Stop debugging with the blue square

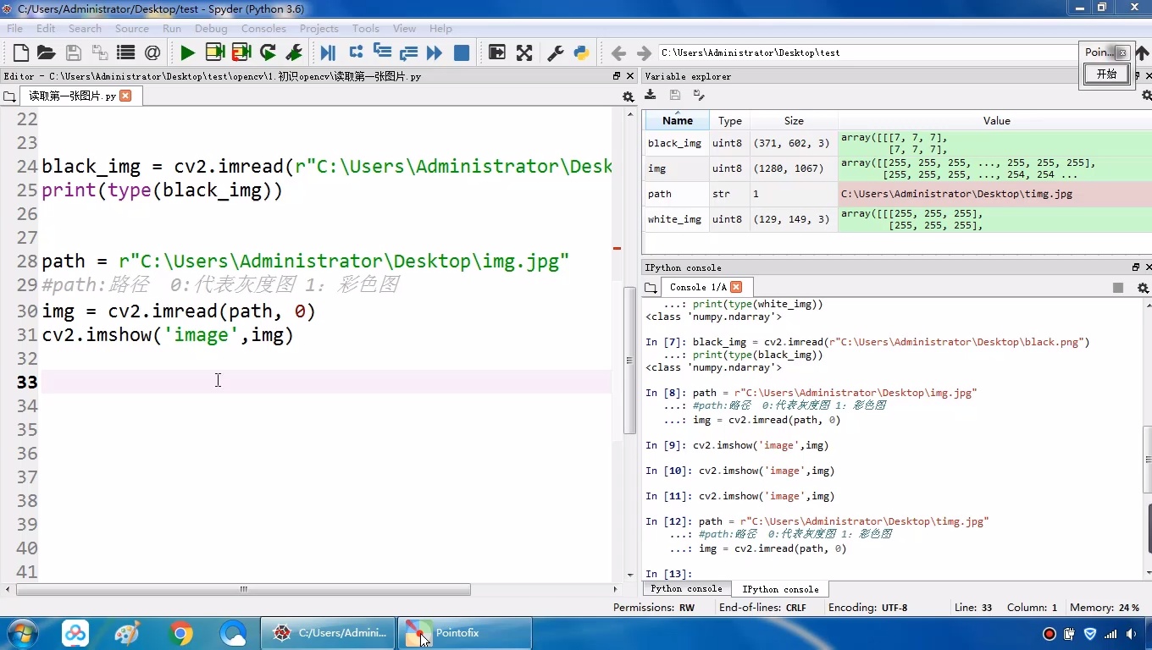(x=462, y=53)
